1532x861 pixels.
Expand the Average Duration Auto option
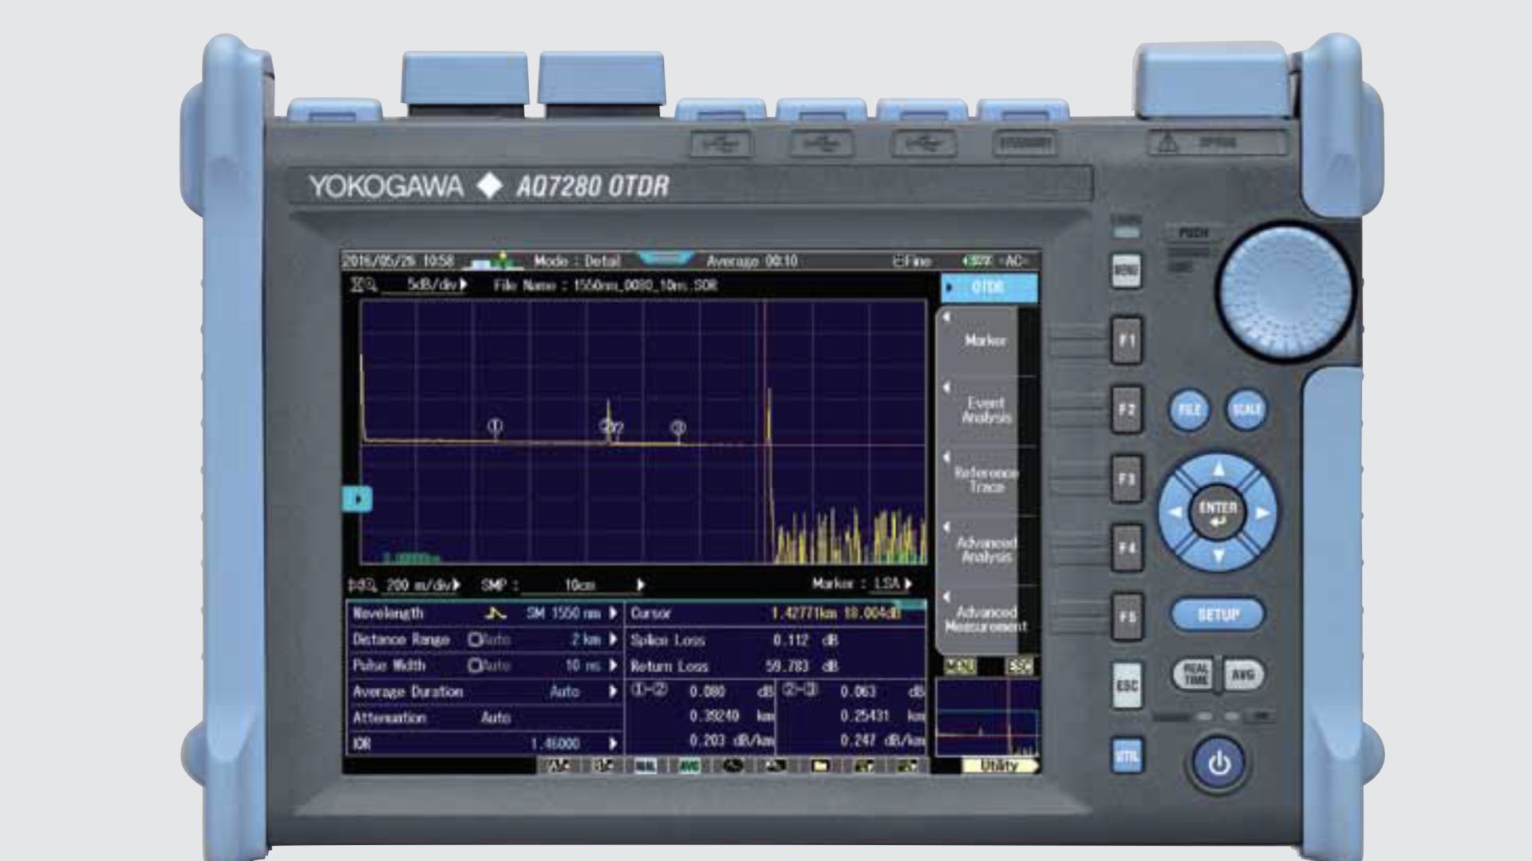point(613,691)
